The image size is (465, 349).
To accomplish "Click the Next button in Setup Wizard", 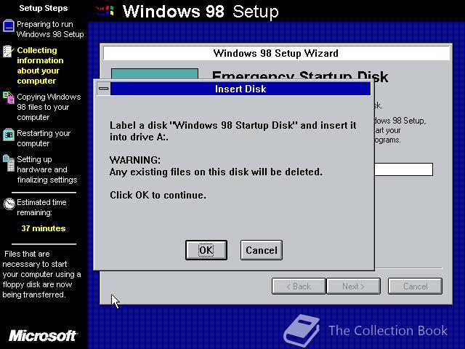I will point(353,286).
